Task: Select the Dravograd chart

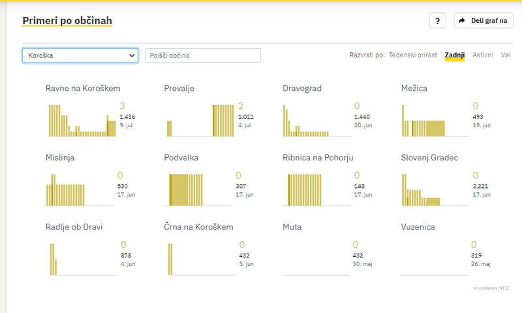Action: [318, 119]
